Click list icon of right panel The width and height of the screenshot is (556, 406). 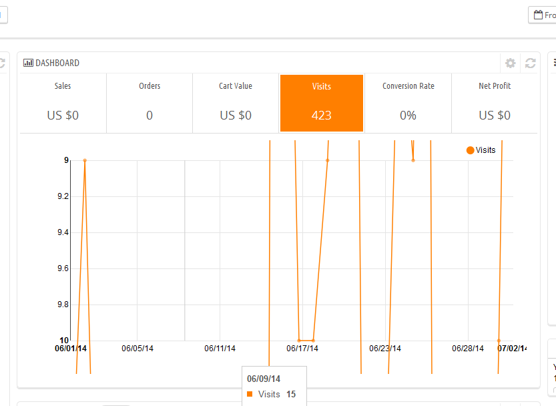[554, 63]
